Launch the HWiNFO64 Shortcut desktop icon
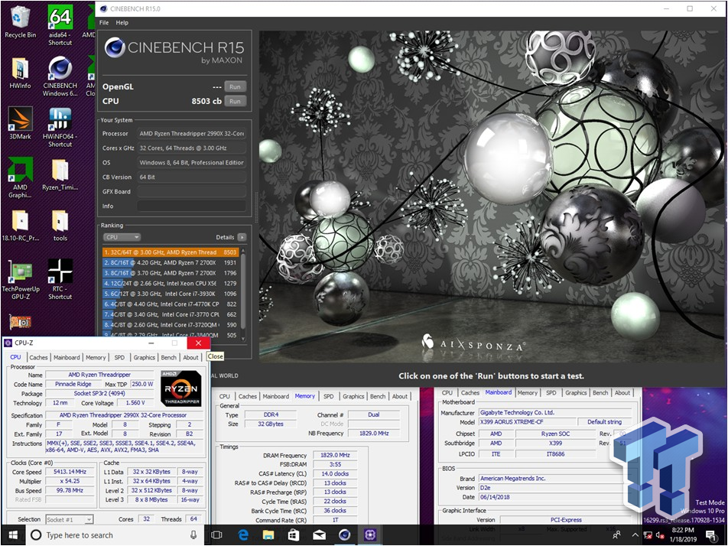The width and height of the screenshot is (728, 546). [60, 127]
